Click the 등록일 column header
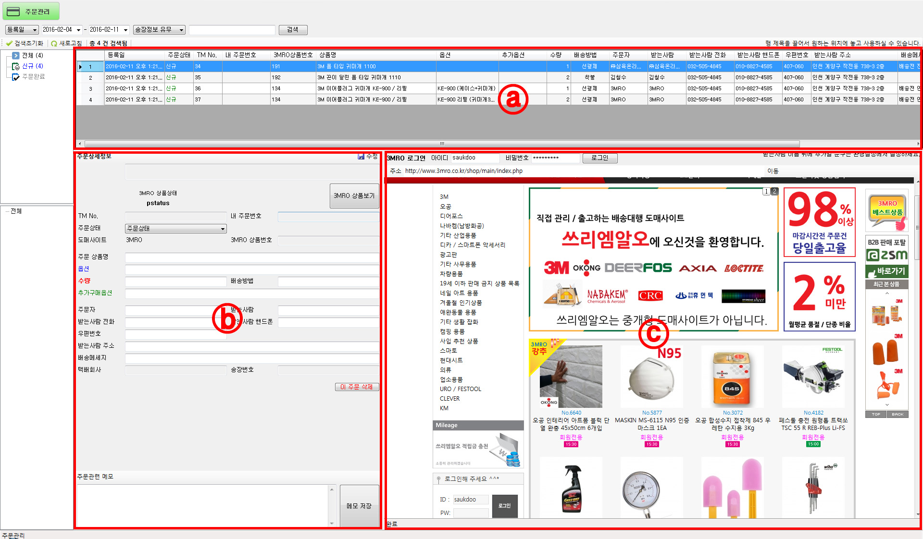 (135, 55)
